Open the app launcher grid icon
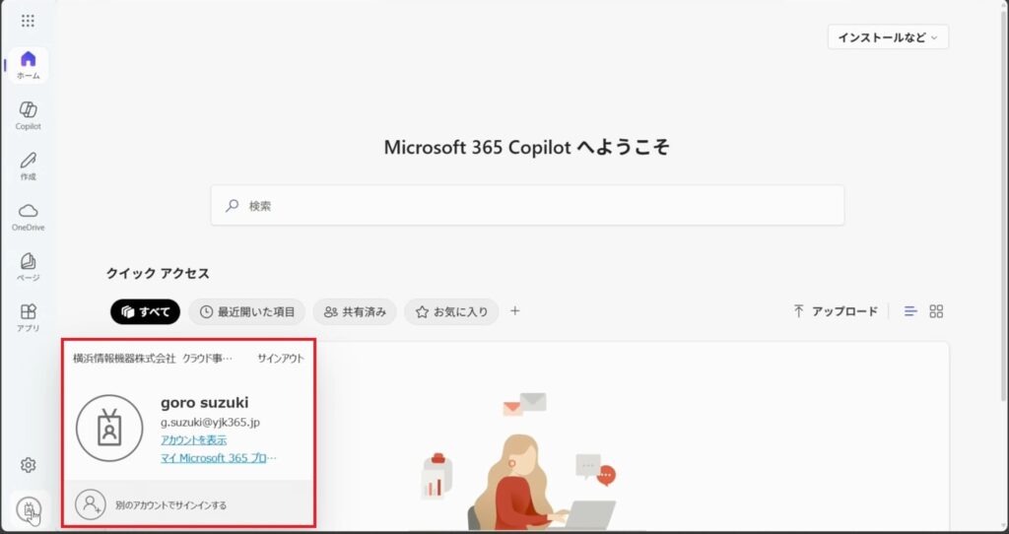This screenshot has width=1009, height=534. pos(28,21)
